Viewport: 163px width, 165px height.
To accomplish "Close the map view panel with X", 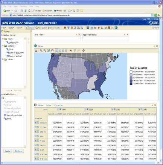I will click(x=157, y=46).
